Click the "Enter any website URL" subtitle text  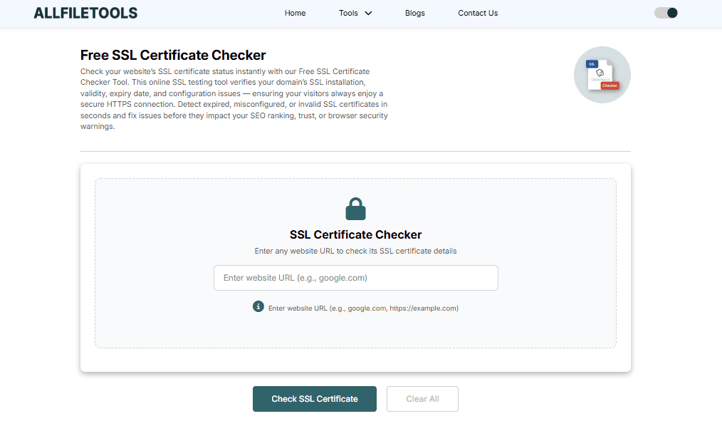pyautogui.click(x=355, y=251)
